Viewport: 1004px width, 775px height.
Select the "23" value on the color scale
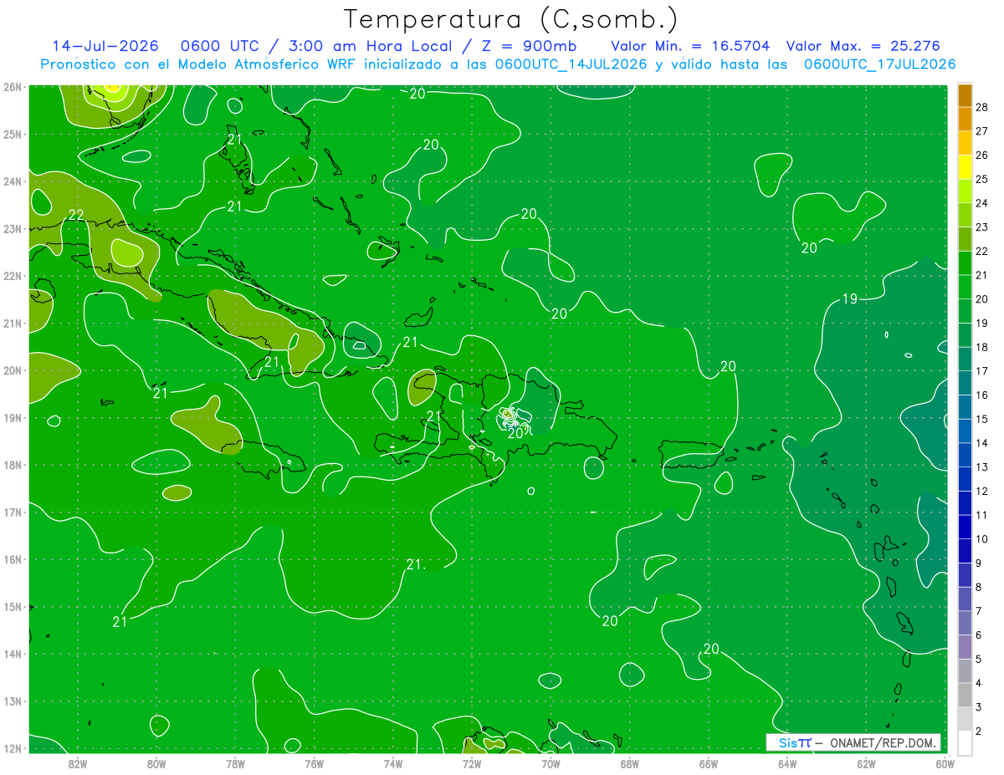[981, 227]
